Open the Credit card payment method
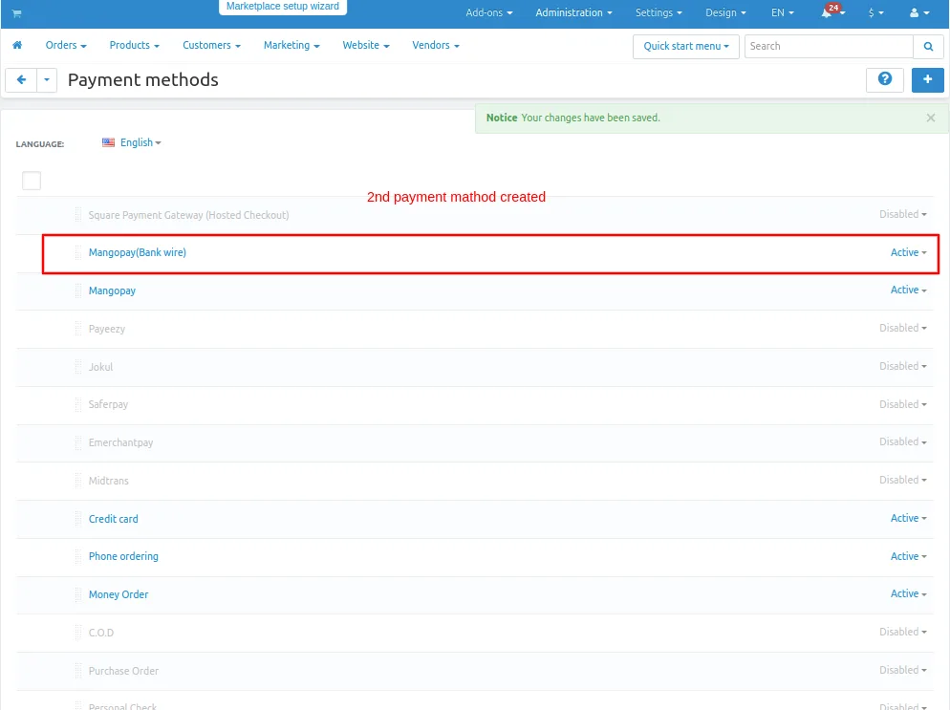 (x=114, y=519)
